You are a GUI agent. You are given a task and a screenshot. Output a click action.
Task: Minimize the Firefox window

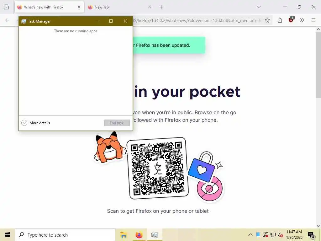[x=285, y=7]
